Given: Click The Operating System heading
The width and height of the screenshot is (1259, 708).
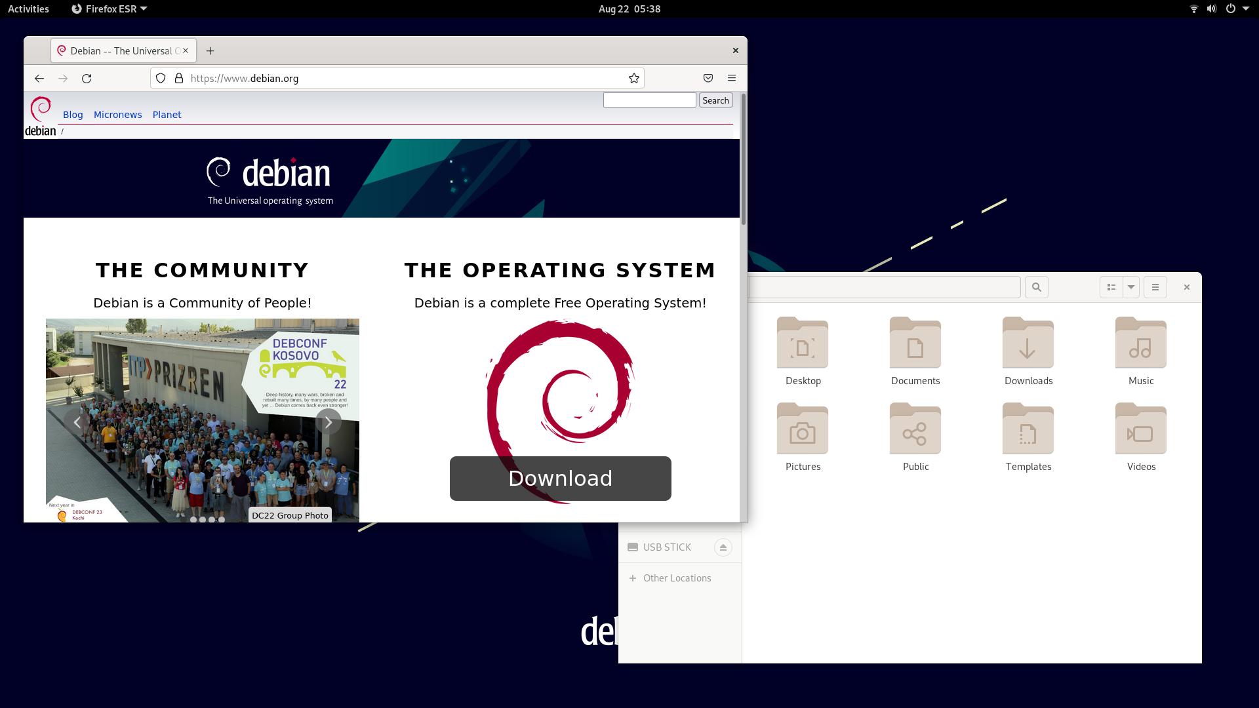Looking at the screenshot, I should tap(560, 270).
